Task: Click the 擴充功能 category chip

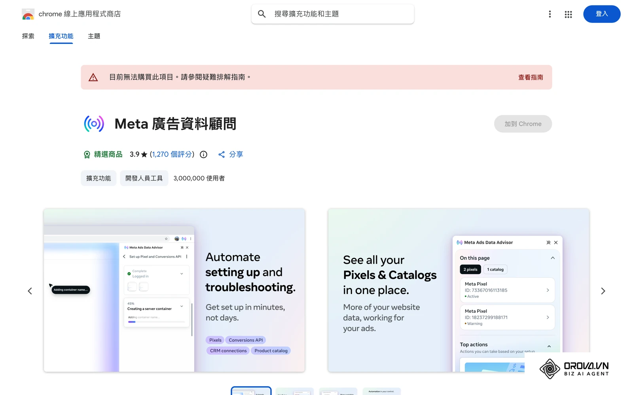Action: (x=99, y=178)
